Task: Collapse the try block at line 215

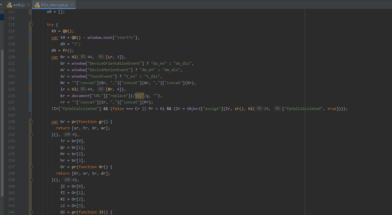Action: (31, 25)
